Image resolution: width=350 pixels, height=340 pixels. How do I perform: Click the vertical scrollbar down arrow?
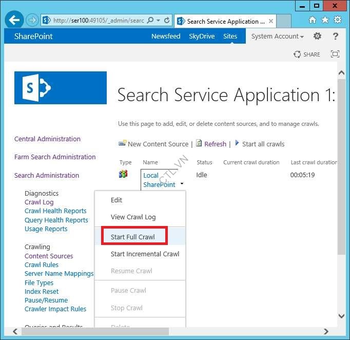[x=342, y=316]
